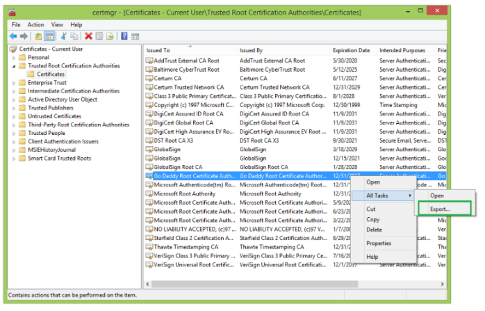485x311 pixels.
Task: Click the Enterprise Trust folder icon
Action: click(22, 83)
